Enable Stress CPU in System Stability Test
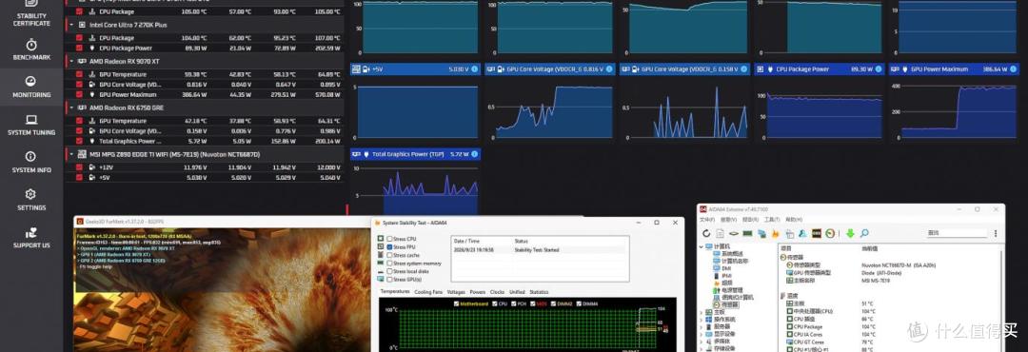Image resolution: width=1028 pixels, height=352 pixels. [389, 239]
